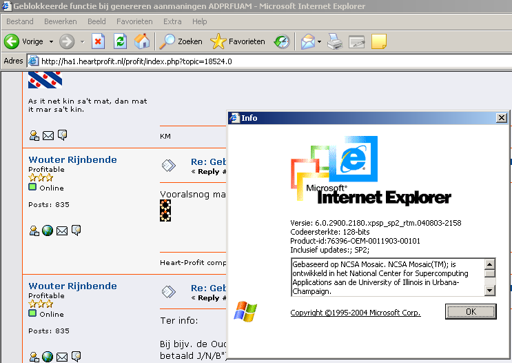Stop loading with the red X icon
The image size is (512, 363).
(98, 41)
